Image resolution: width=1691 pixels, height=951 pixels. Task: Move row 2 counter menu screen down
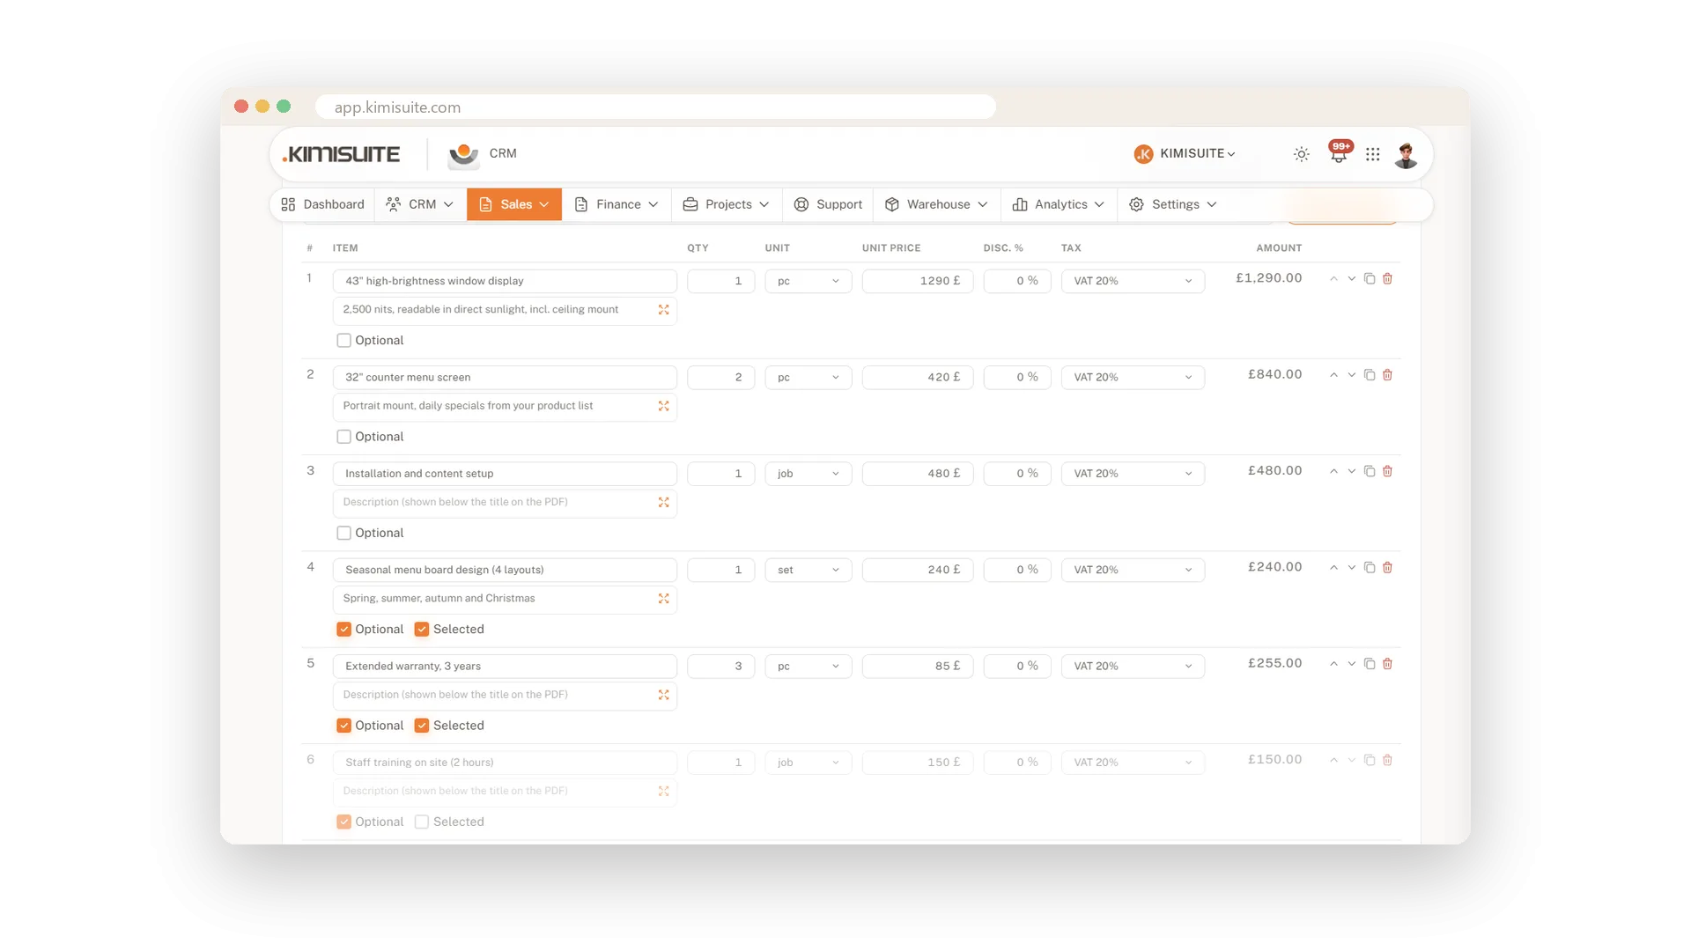(1351, 374)
